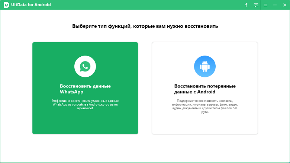Close the UltData for Android window
Screen dimensions: 290x163
285,5
